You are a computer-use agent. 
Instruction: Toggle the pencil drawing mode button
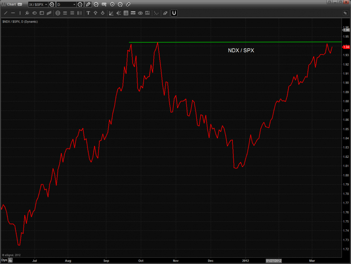pyautogui.click(x=88, y=4)
